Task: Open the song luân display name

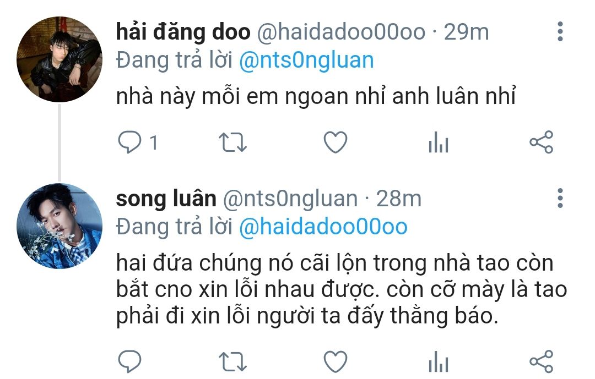Action: [x=166, y=198]
